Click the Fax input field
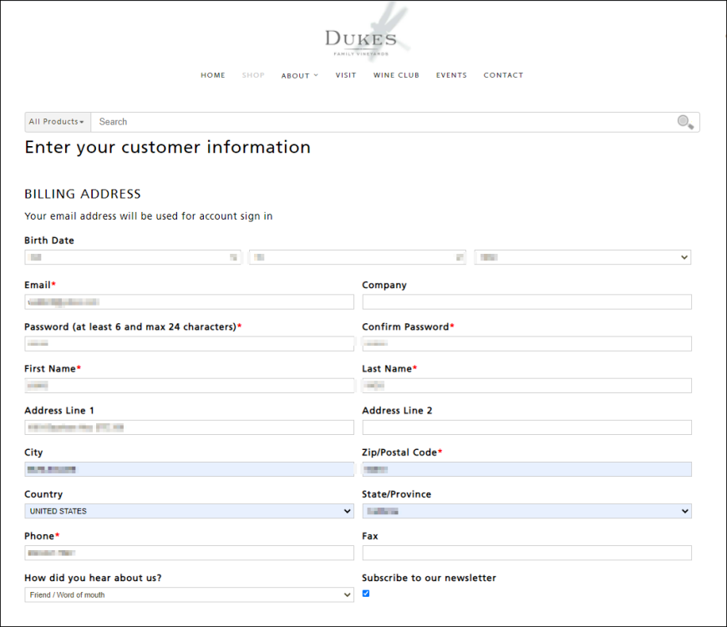The image size is (727, 627). (x=526, y=553)
